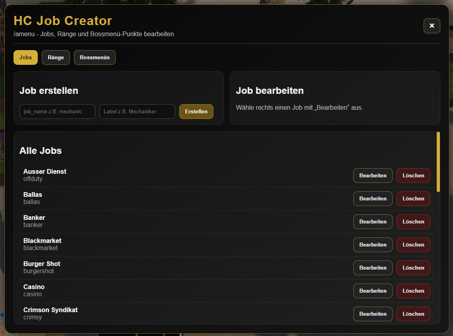This screenshot has height=336, width=453.
Task: Click Löschen for Blackmarket
Action: pyautogui.click(x=413, y=245)
